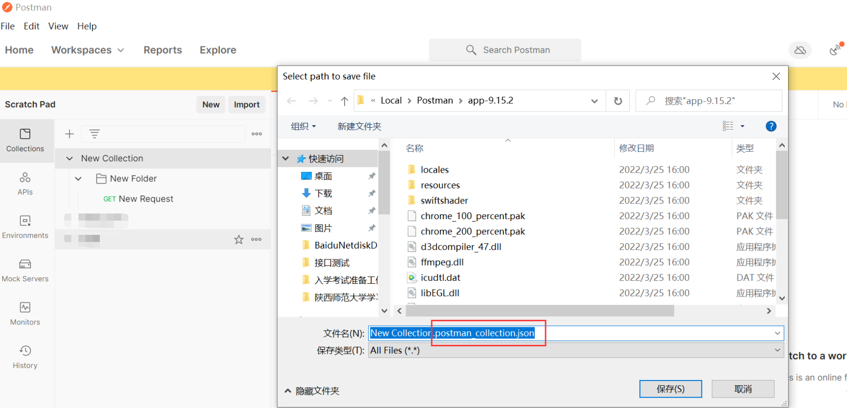The width and height of the screenshot is (847, 408).
Task: Click the Import button
Action: 247,104
